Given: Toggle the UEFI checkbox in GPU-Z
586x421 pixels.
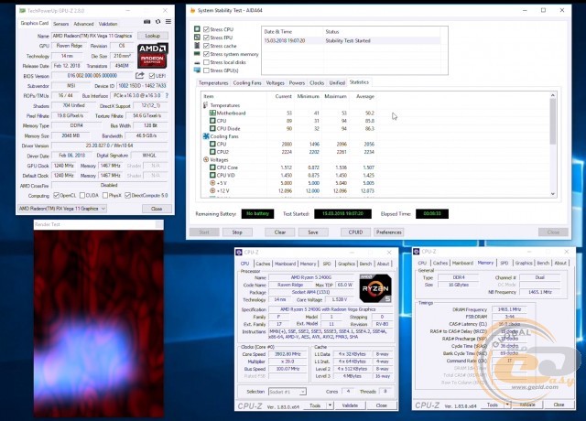Looking at the screenshot, I should 152,76.
